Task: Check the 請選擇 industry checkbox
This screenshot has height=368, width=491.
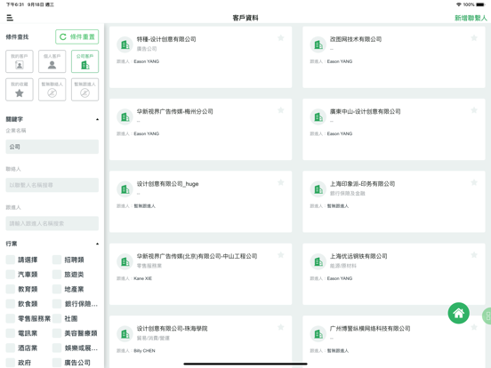Action: point(11,260)
